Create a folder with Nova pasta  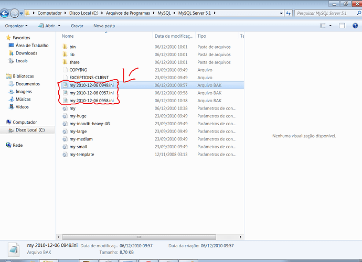click(104, 26)
